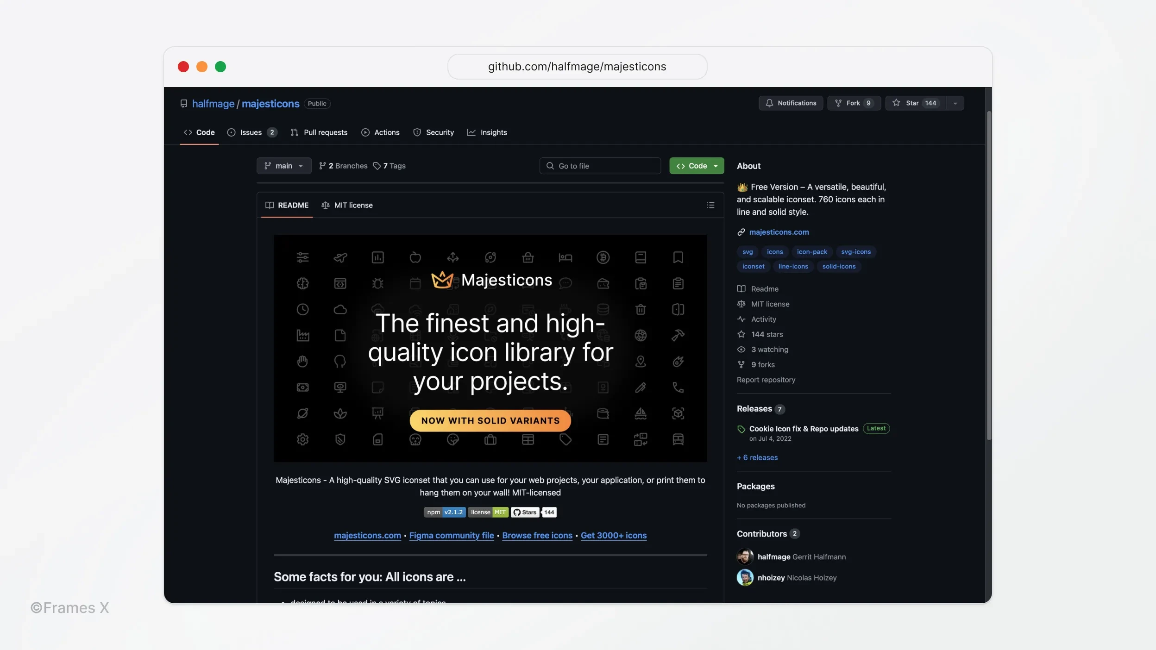
Task: Open majesticons.com external link
Action: pyautogui.click(x=779, y=232)
